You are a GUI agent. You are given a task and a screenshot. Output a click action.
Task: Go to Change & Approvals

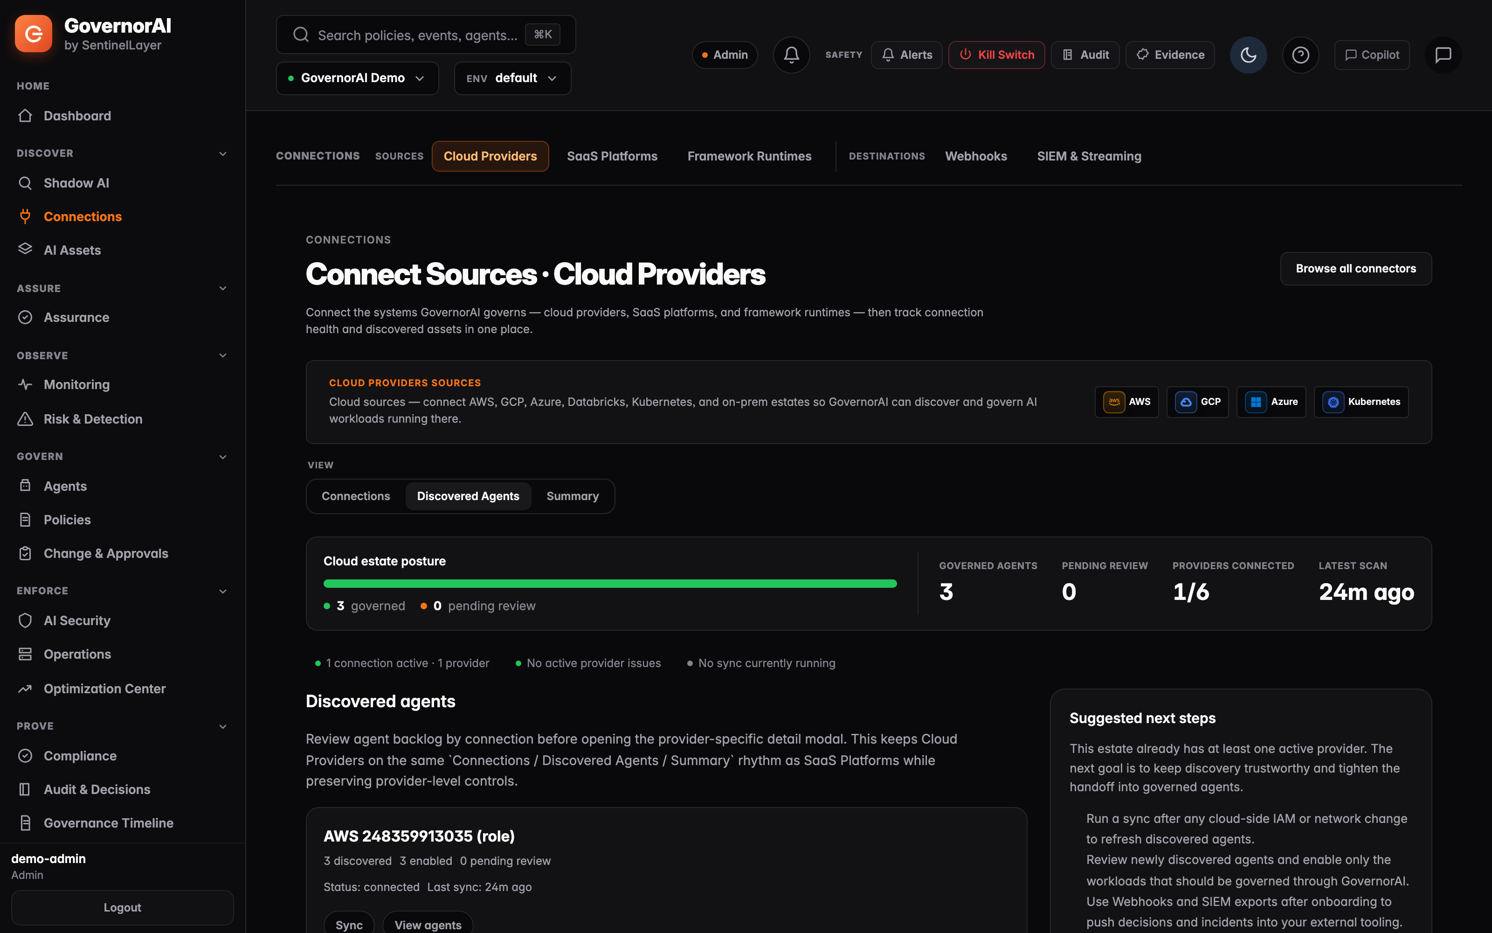pyautogui.click(x=105, y=554)
